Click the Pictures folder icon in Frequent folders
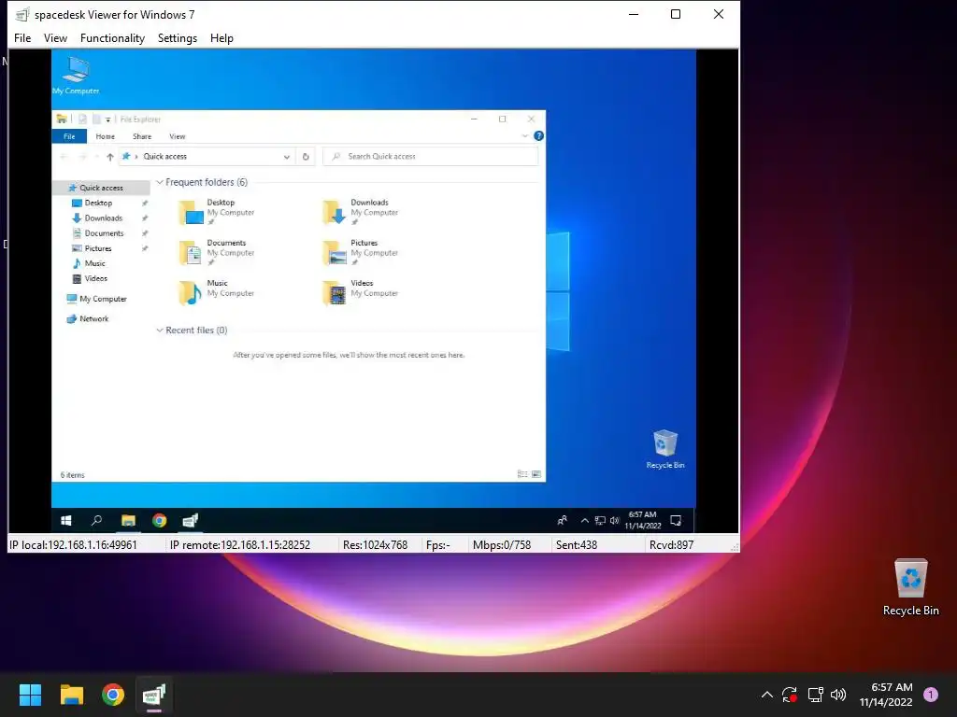Viewport: 957px width, 717px height. (335, 253)
